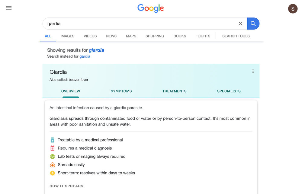Open the Search Tools options
Image resolution: width=302 pixels, height=194 pixels.
[236, 36]
